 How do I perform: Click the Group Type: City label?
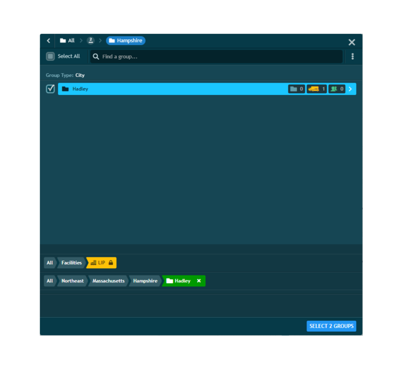coord(65,75)
